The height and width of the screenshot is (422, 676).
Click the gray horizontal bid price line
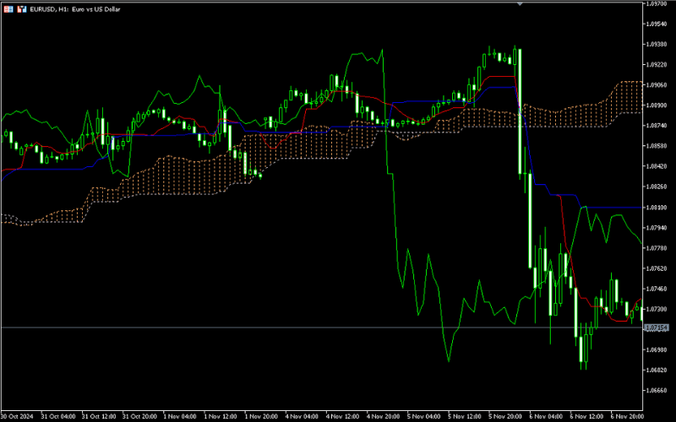point(253,327)
